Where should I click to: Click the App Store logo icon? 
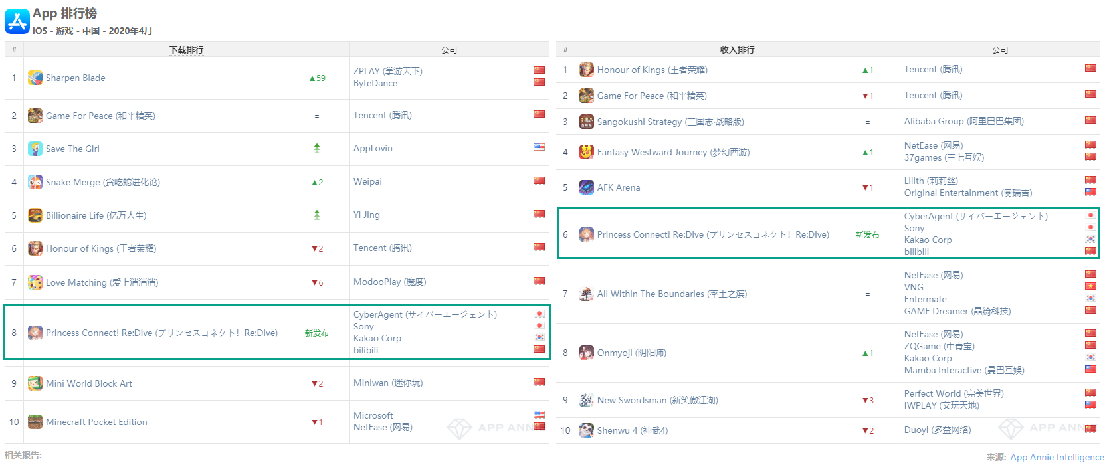pos(17,21)
